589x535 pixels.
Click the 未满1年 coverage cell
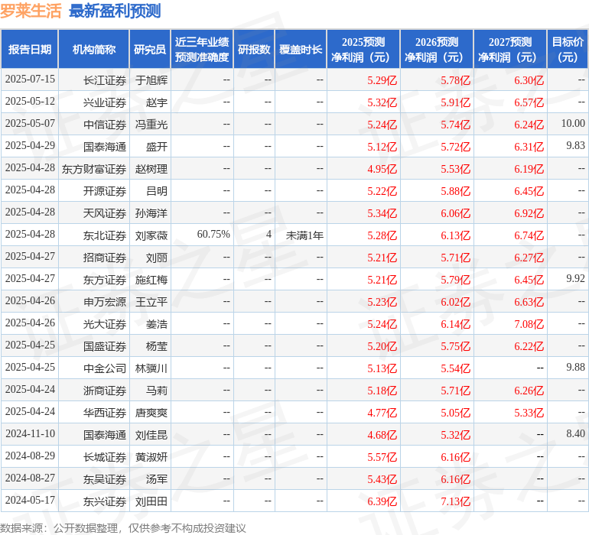[304, 235]
